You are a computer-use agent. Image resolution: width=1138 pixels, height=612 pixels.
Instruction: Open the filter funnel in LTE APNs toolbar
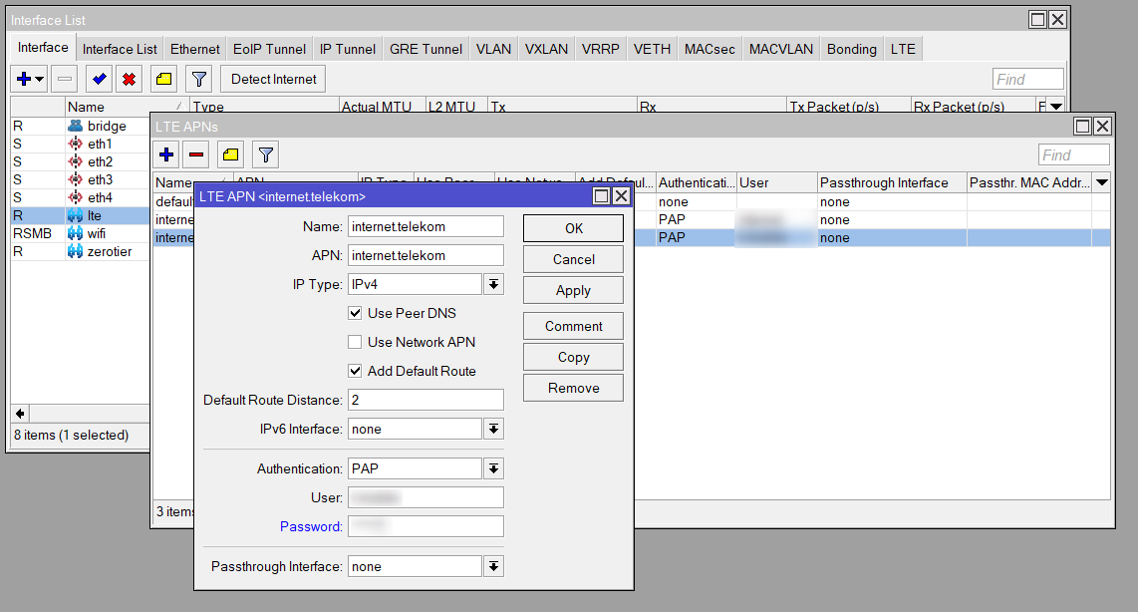(266, 154)
